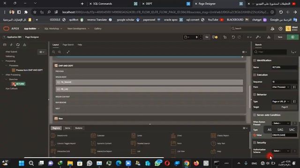Image resolution: width=300 pixels, height=168 pixels.
Task: Switch to the Items gallery tab
Action: [x=67, y=128]
